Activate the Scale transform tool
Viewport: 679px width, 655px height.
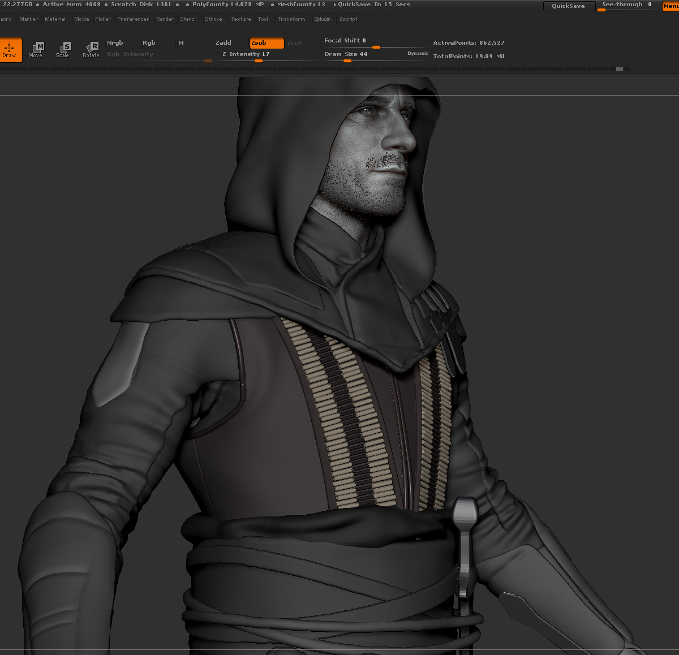(63, 49)
